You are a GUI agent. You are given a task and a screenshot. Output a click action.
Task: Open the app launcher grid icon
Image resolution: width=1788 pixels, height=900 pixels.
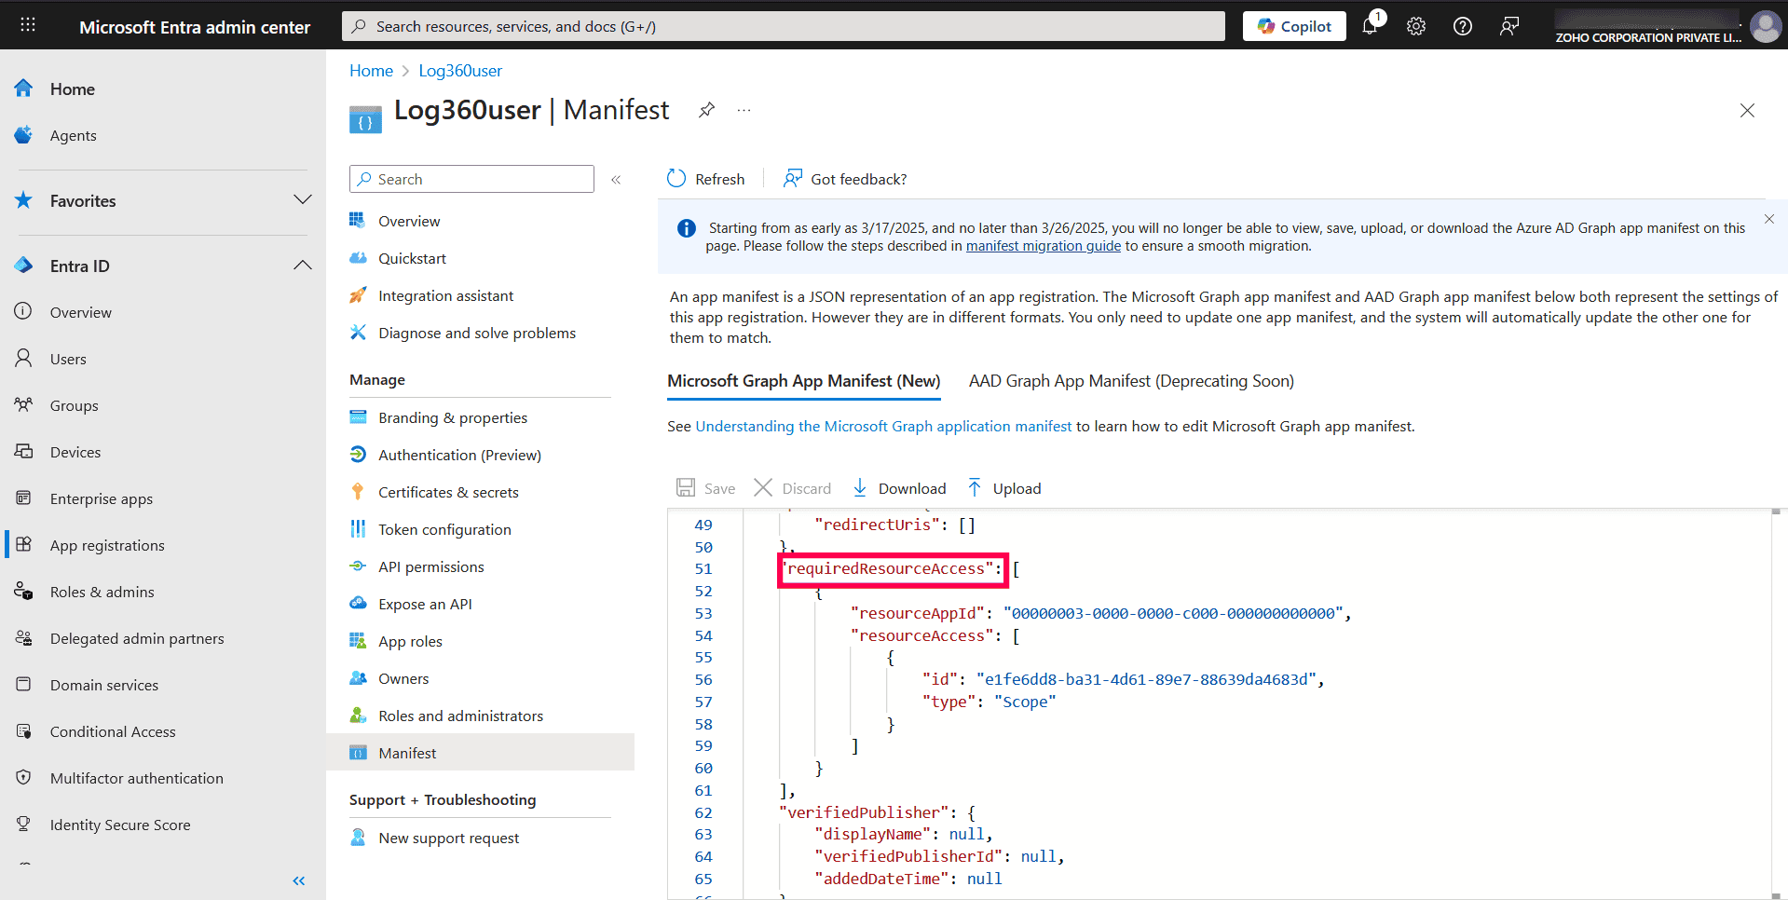coord(27,24)
